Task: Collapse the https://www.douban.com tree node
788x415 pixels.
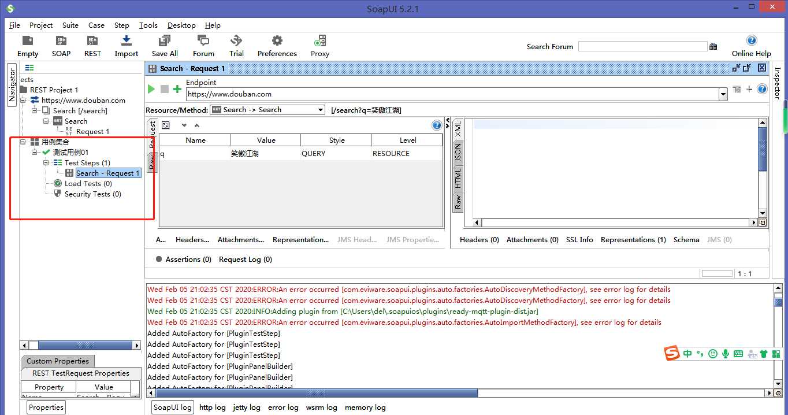Action: coord(23,100)
